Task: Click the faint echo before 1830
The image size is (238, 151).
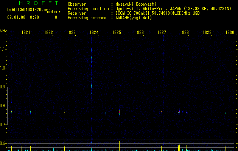Action: (226, 113)
